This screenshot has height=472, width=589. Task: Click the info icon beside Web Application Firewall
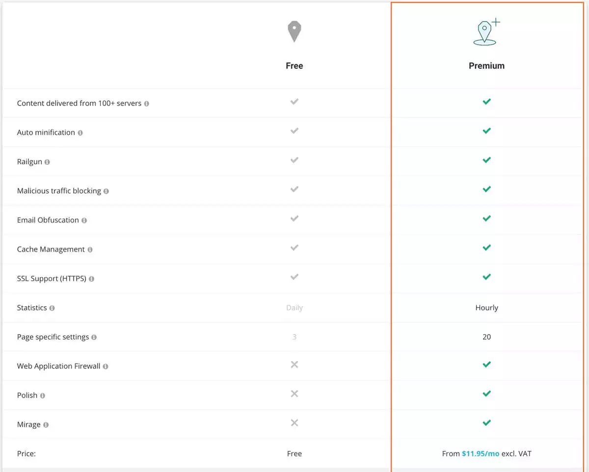[106, 366]
